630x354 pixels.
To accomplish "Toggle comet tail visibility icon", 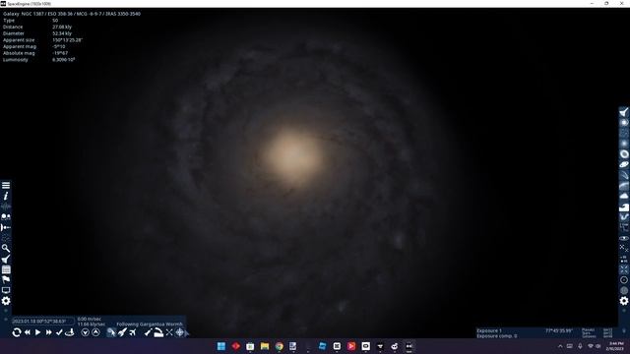I will click(623, 175).
